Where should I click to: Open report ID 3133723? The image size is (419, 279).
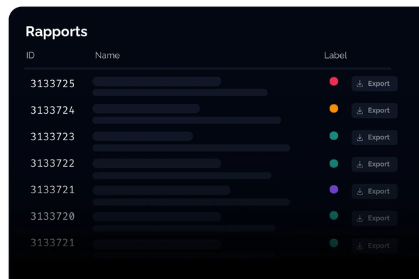click(x=52, y=137)
